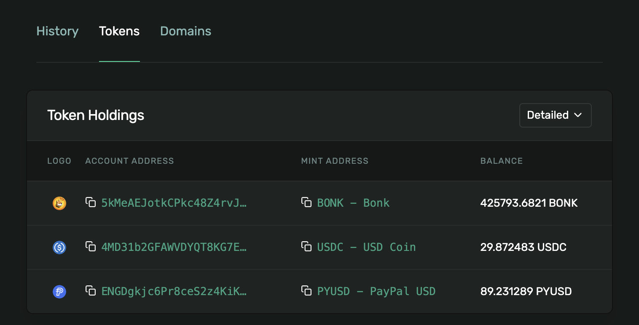Open the USDC – USD Coin mint page
The width and height of the screenshot is (639, 325).
pyautogui.click(x=366, y=247)
